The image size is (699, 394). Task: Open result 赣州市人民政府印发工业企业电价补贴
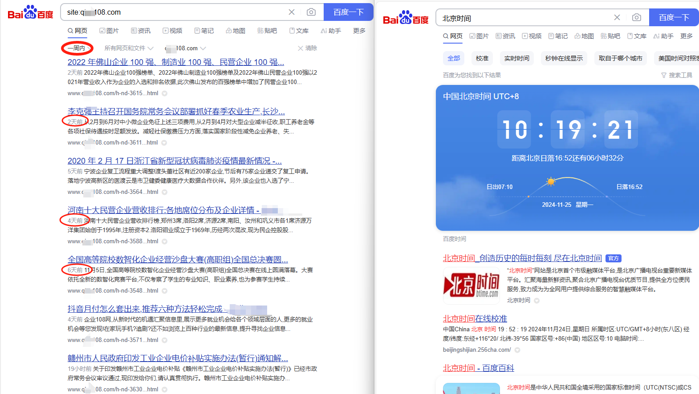point(178,358)
